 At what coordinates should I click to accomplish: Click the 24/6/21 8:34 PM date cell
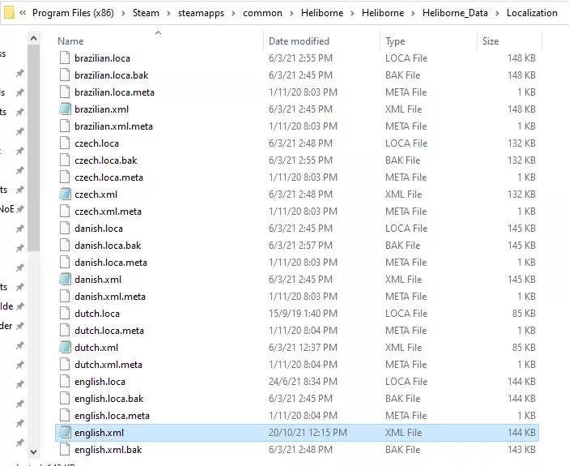pyautogui.click(x=303, y=382)
